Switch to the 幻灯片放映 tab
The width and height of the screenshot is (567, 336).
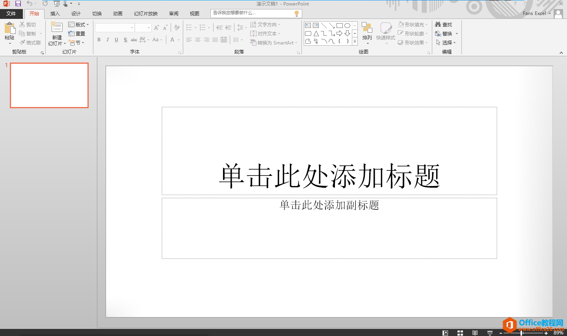(146, 13)
